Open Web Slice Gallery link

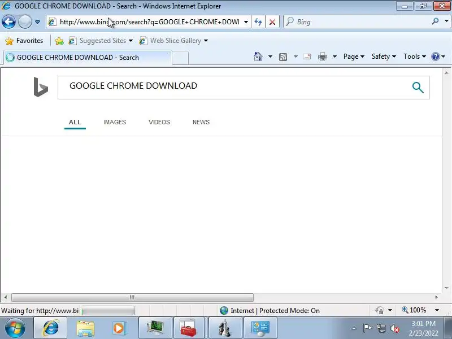(173, 41)
